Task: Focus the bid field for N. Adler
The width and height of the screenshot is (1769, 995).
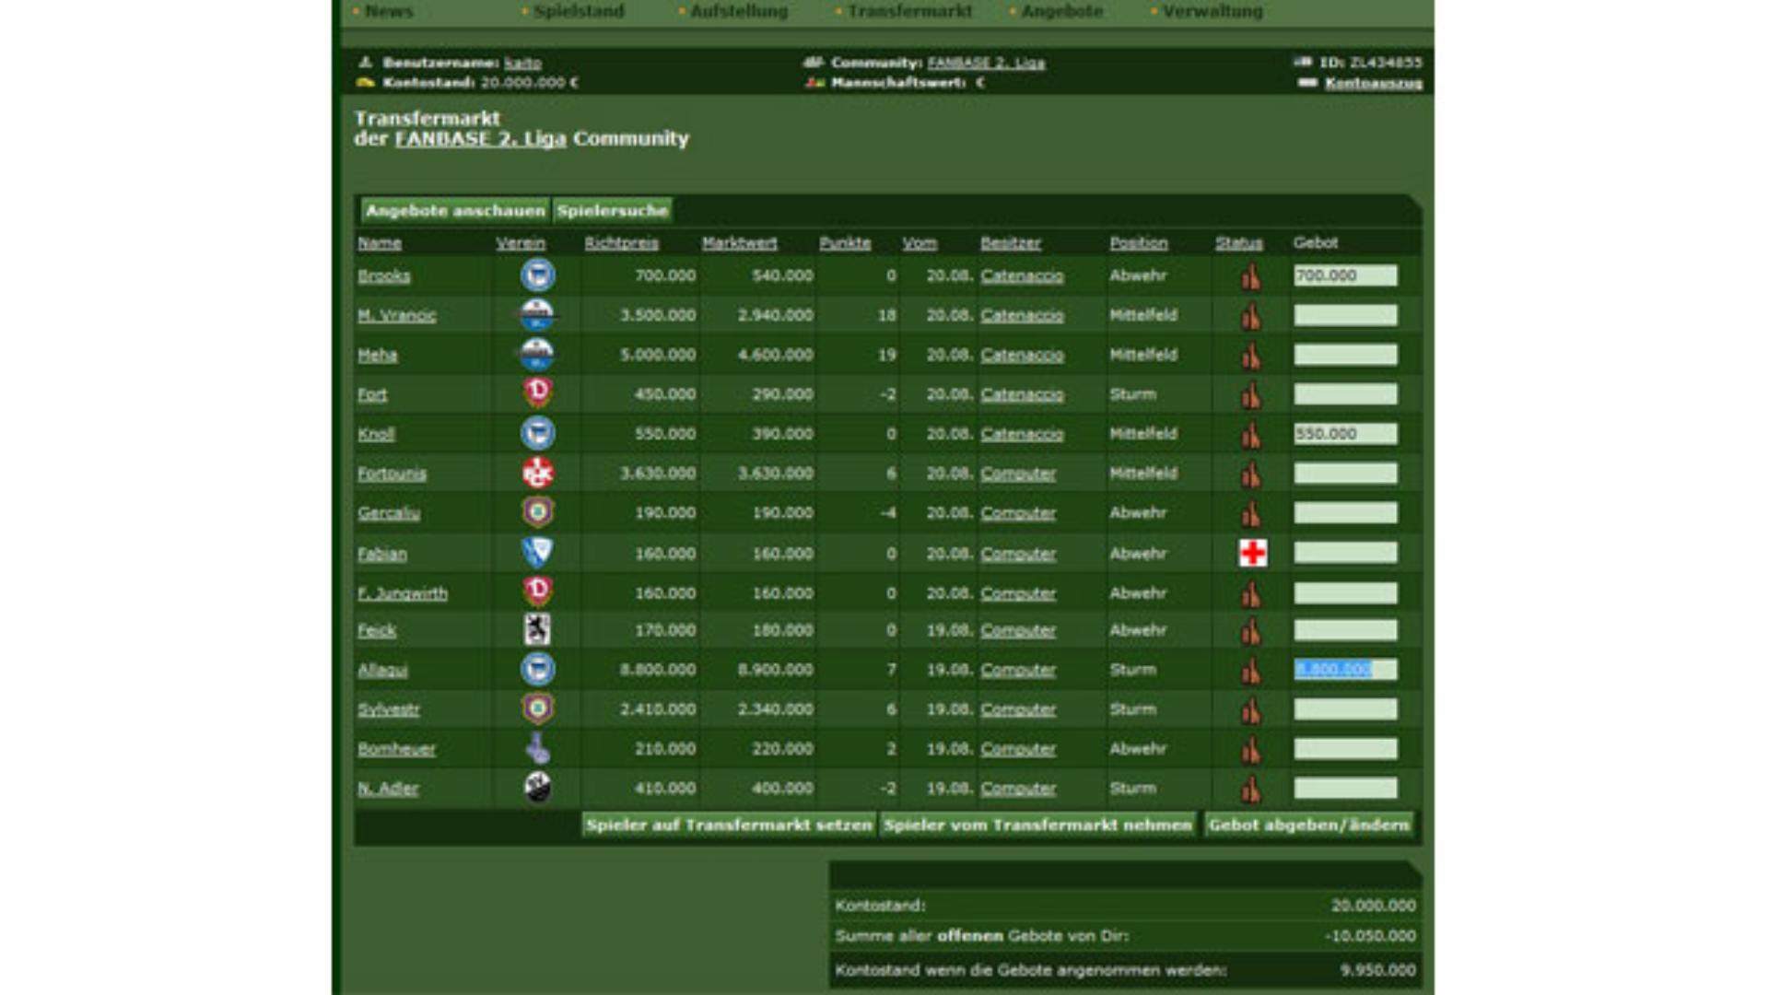Action: (x=1345, y=789)
